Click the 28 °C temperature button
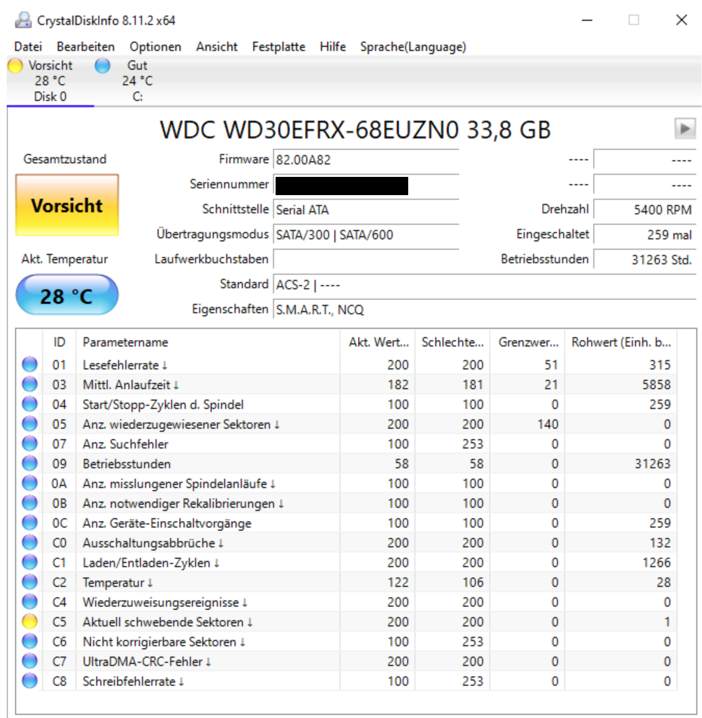 click(x=67, y=295)
